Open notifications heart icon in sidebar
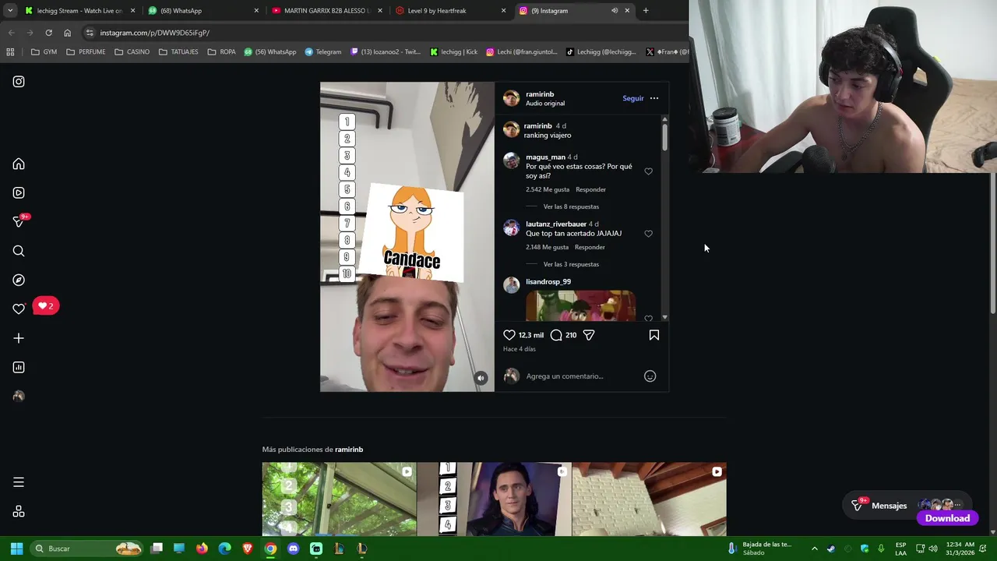Viewport: 997px width, 561px height. [x=19, y=309]
